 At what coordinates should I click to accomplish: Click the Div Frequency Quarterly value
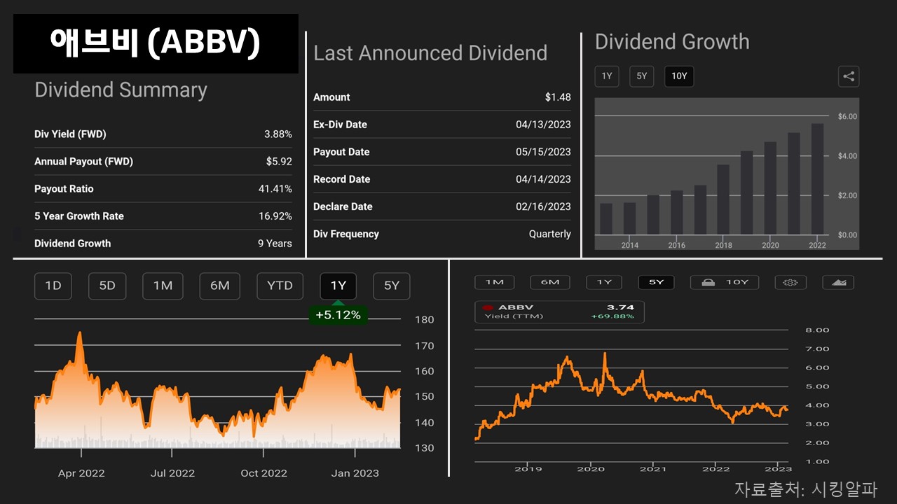[550, 234]
